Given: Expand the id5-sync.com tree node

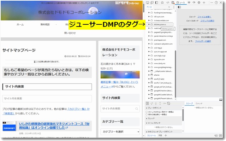Looking at the screenshot, I should [149, 17].
